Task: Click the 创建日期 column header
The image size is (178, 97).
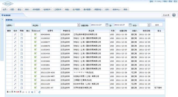Action: point(123,31)
